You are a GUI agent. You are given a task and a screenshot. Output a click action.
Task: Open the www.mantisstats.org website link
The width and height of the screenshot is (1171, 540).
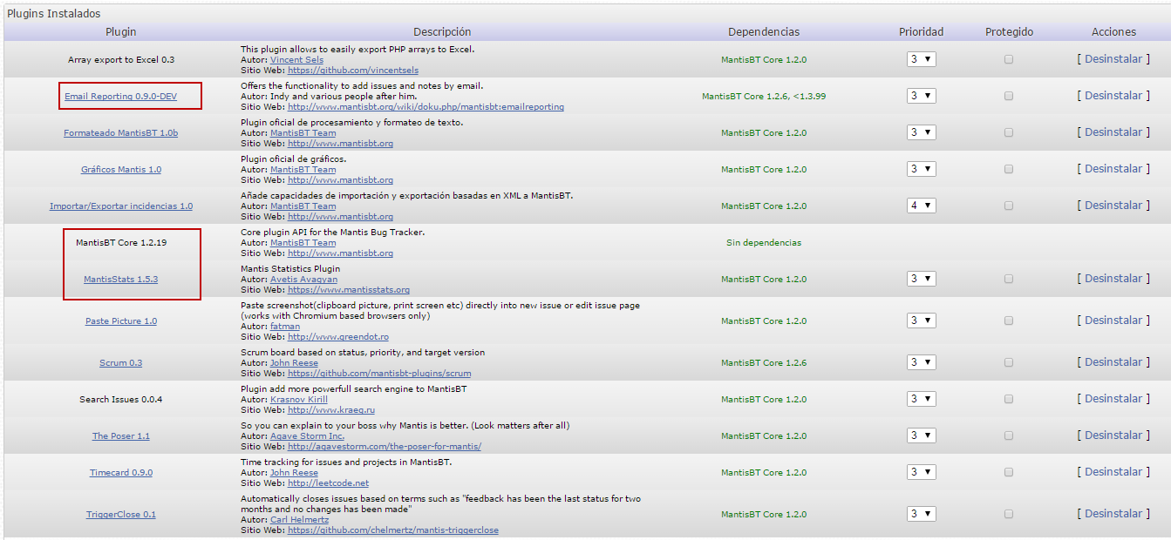pyautogui.click(x=348, y=290)
